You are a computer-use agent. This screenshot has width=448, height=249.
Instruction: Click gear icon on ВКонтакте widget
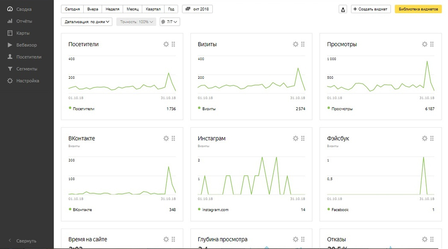(166, 138)
